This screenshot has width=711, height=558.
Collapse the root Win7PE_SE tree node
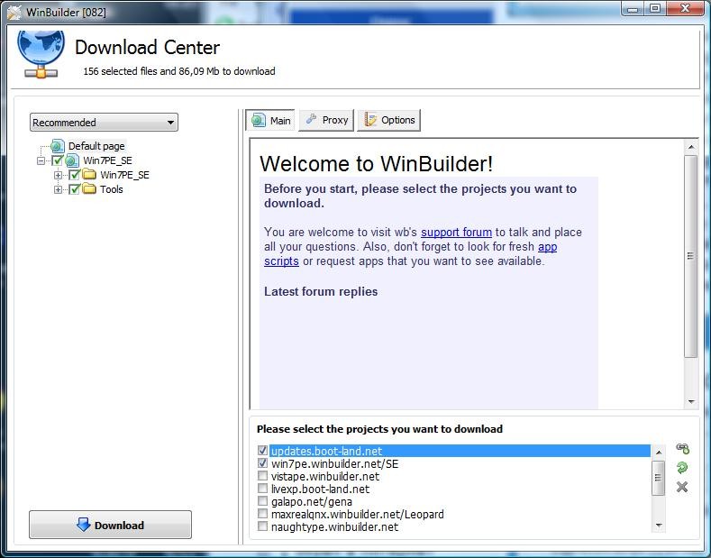41,160
